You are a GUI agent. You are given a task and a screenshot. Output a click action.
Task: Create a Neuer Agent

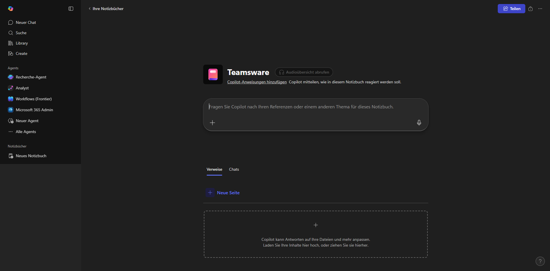(x=27, y=121)
